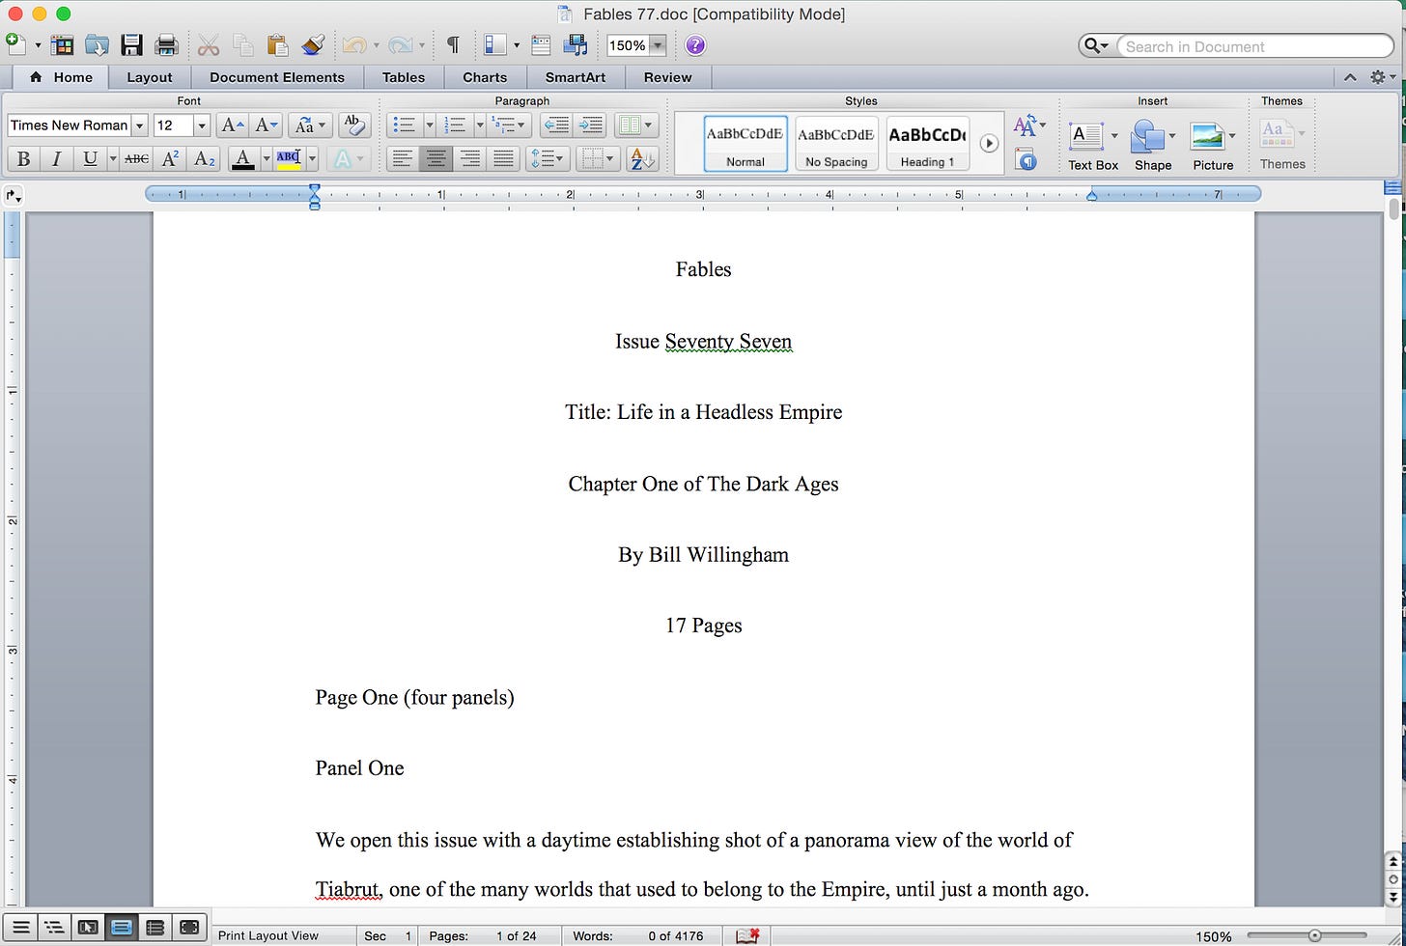The height and width of the screenshot is (946, 1406).
Task: Open the highlight color dropdown arrow
Action: click(x=312, y=159)
